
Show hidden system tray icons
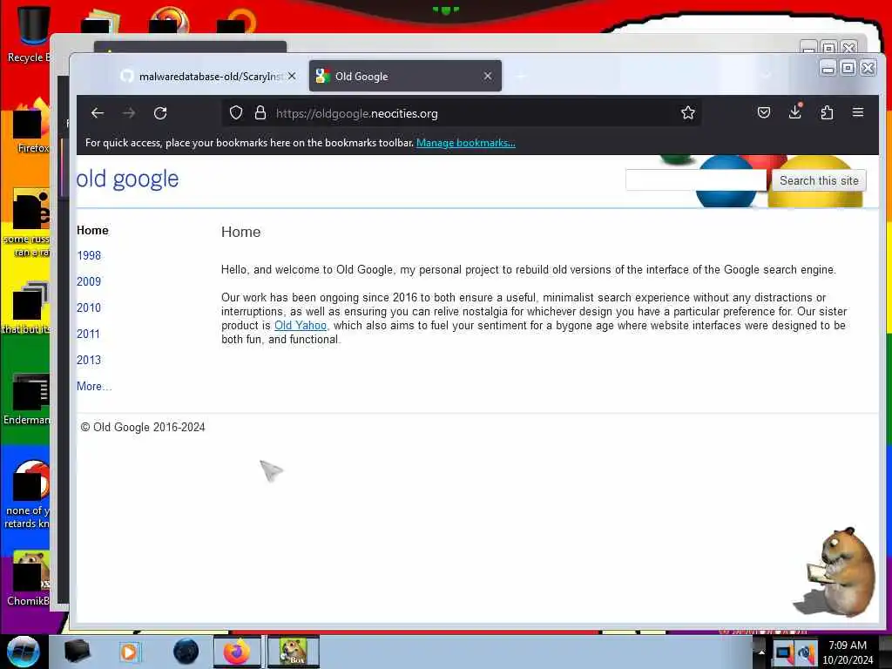761,652
